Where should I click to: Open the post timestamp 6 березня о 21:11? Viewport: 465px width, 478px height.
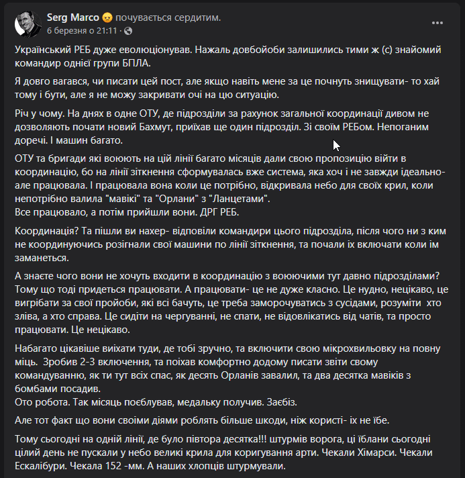(x=82, y=31)
